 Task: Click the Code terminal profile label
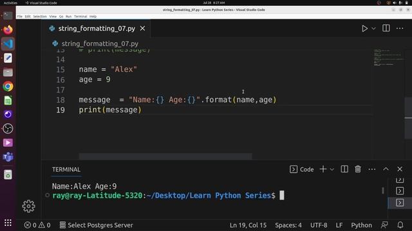coord(302,169)
